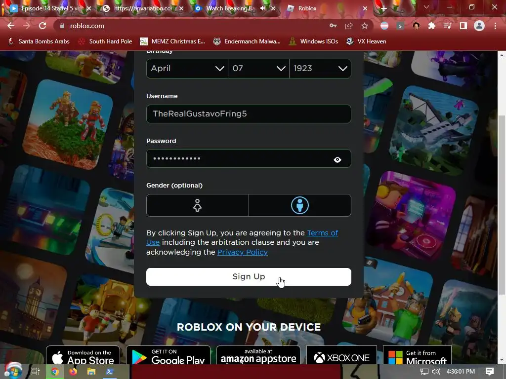Open Firefox from the taskbar
506x379 pixels.
73,372
